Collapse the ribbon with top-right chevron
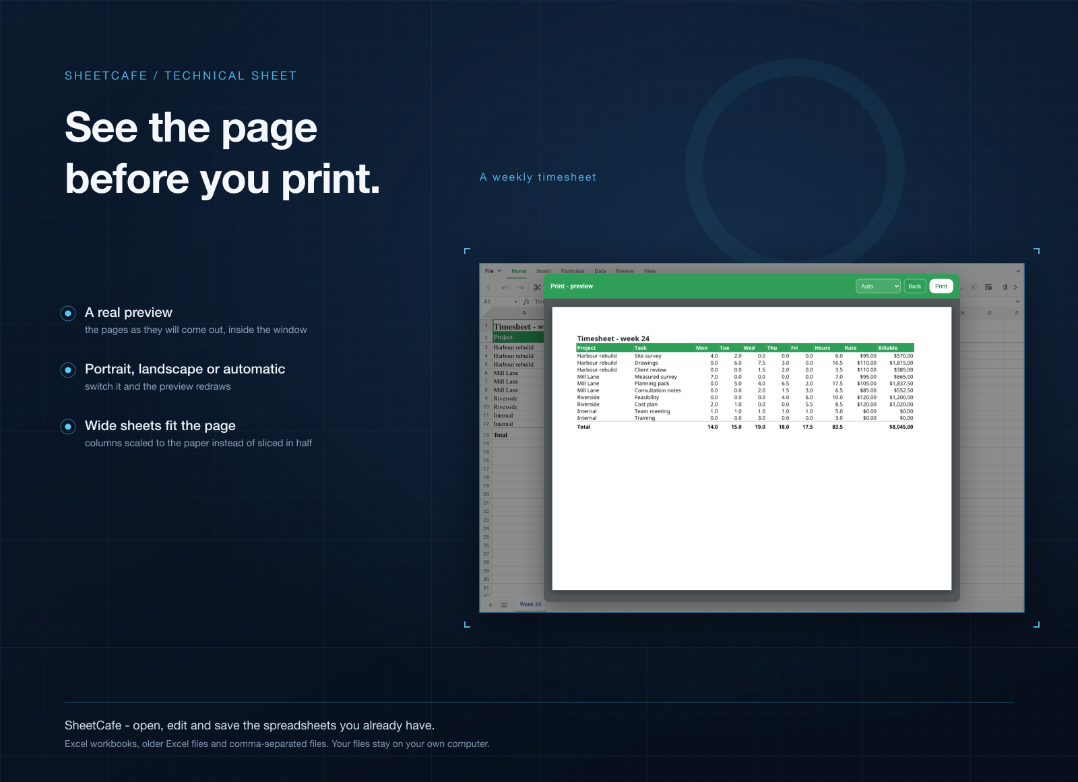 click(1018, 271)
